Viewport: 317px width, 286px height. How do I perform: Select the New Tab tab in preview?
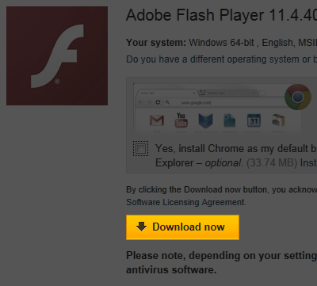click(166, 93)
